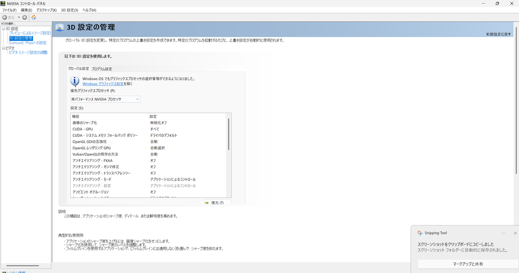Screen dimensions: 519x273
Task: Select Surround, PhysX の設定 tree item
Action: [28, 43]
